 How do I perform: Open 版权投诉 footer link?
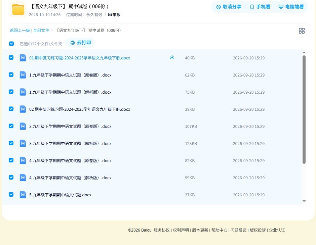[258, 230]
